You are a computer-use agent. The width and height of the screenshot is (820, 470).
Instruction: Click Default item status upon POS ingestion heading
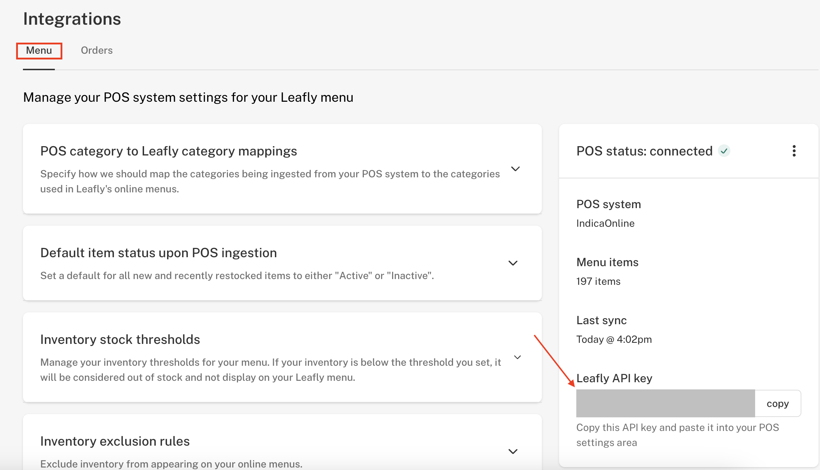coord(158,253)
